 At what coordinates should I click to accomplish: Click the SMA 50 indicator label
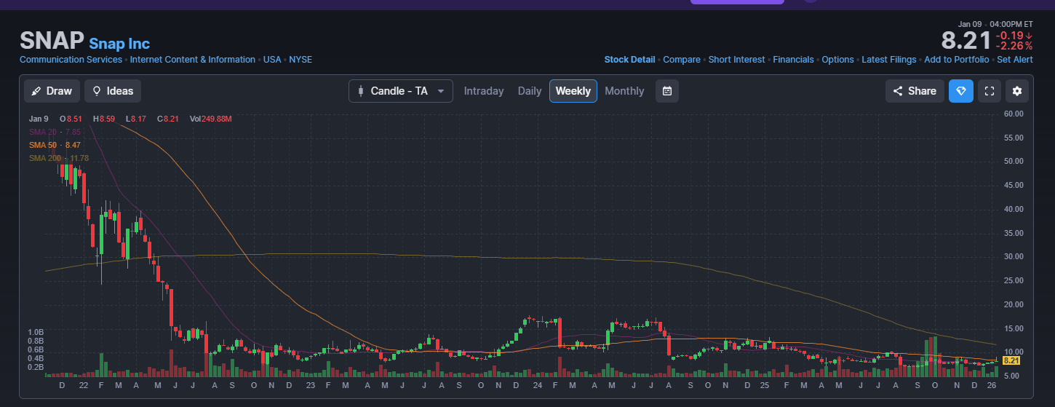(55, 145)
